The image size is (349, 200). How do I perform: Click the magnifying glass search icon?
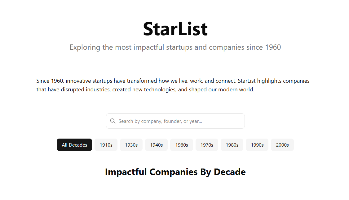pos(113,121)
